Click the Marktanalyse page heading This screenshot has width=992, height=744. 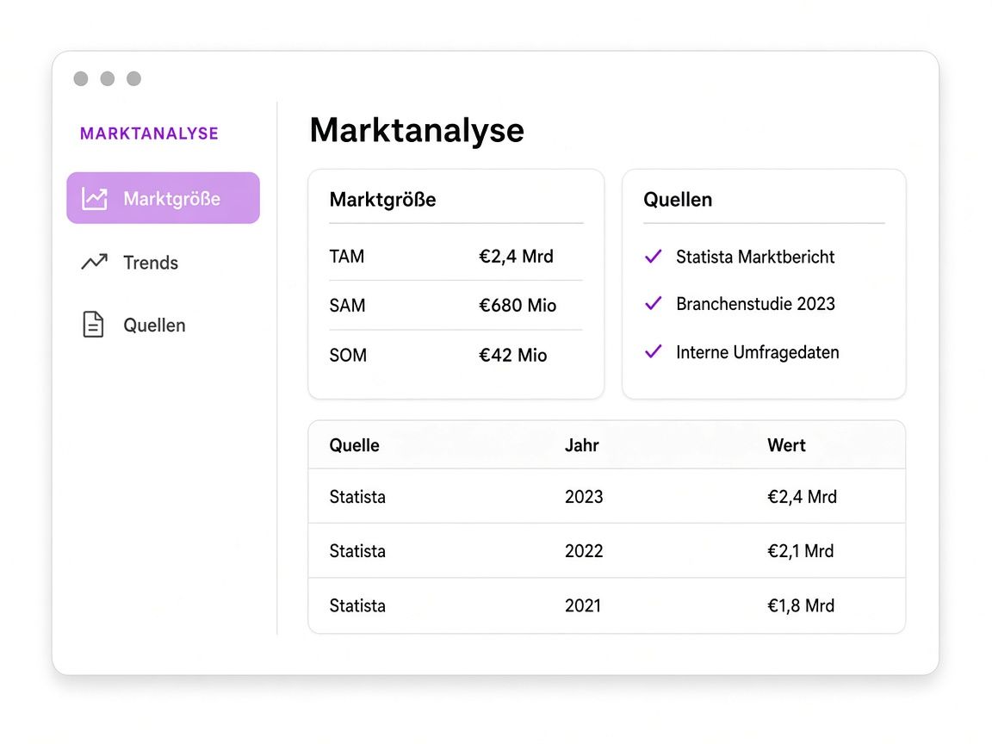[417, 130]
